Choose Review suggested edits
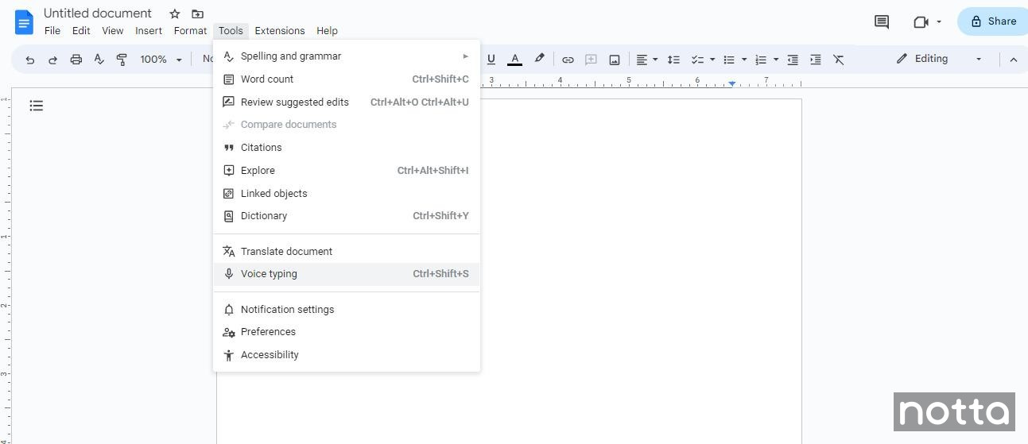 pos(347,102)
